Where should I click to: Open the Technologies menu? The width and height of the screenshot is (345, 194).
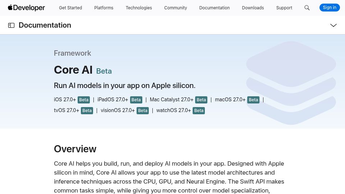pyautogui.click(x=139, y=8)
